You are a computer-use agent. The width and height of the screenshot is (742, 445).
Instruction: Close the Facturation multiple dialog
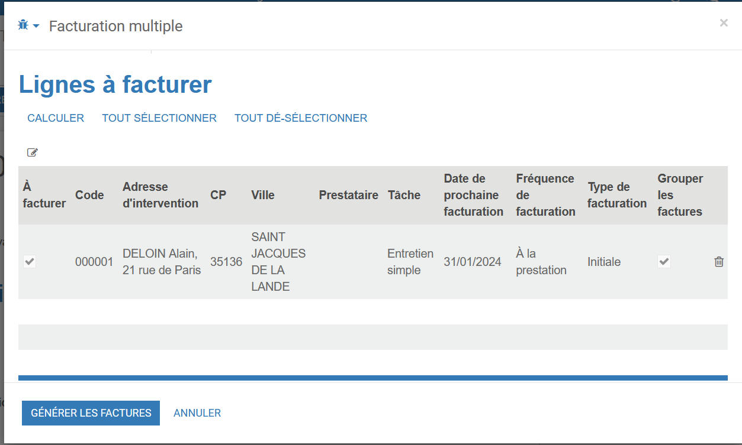724,23
